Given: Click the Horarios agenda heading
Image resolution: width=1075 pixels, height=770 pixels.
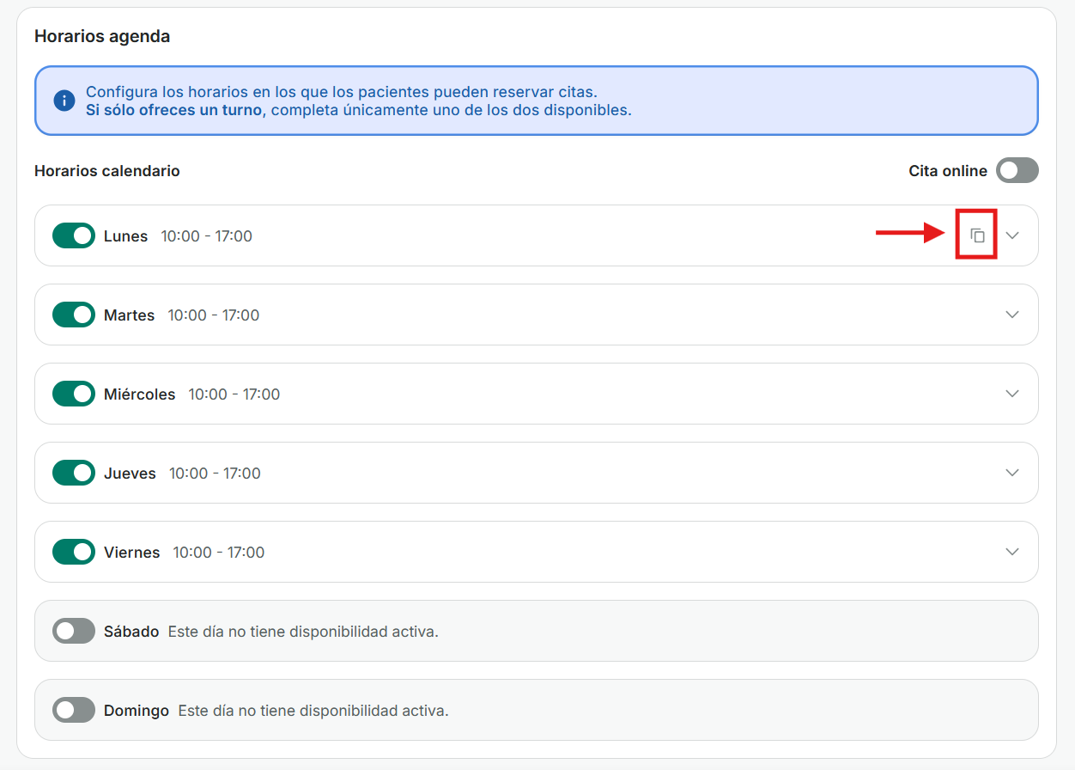Looking at the screenshot, I should 102,36.
